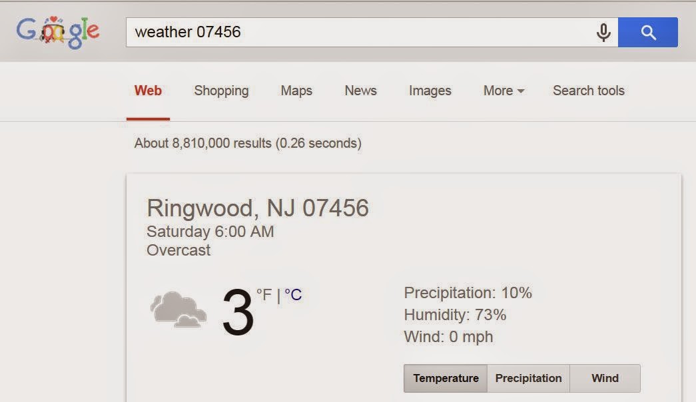Screen dimensions: 696x402
Task: Click the Google doodle logo
Action: (x=58, y=32)
